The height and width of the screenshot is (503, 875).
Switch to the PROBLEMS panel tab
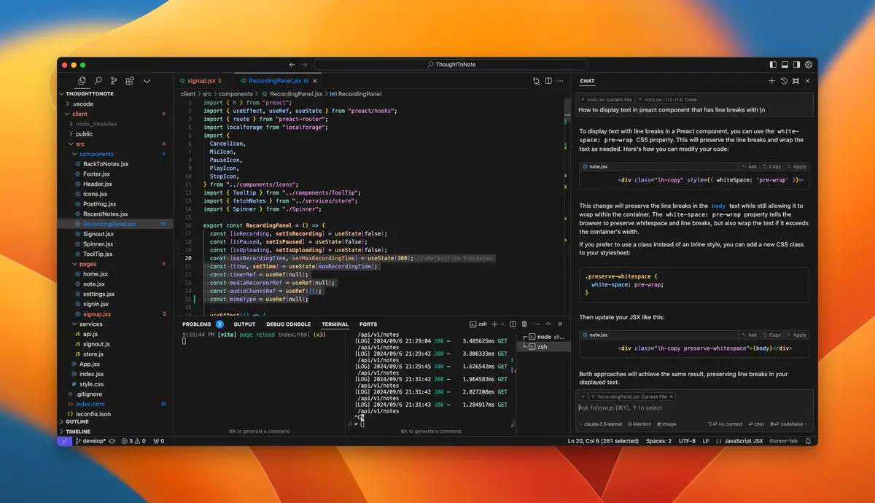point(196,324)
